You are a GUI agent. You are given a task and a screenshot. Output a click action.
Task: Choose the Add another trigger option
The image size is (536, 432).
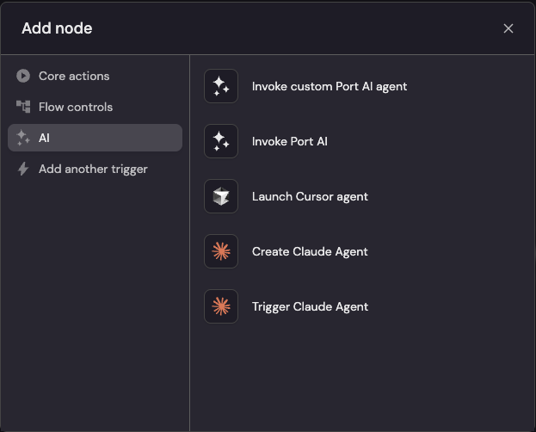[x=95, y=169]
